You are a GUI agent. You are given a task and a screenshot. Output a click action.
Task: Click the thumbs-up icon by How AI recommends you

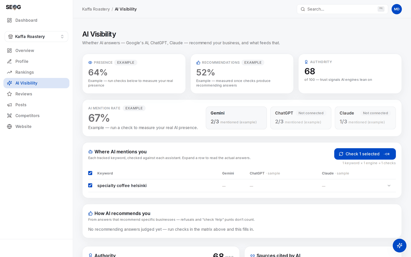(x=90, y=213)
